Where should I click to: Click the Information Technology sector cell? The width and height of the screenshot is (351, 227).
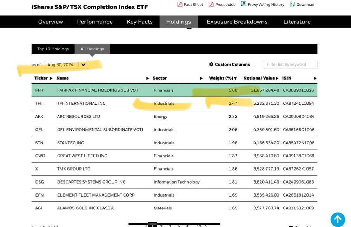coord(177,182)
